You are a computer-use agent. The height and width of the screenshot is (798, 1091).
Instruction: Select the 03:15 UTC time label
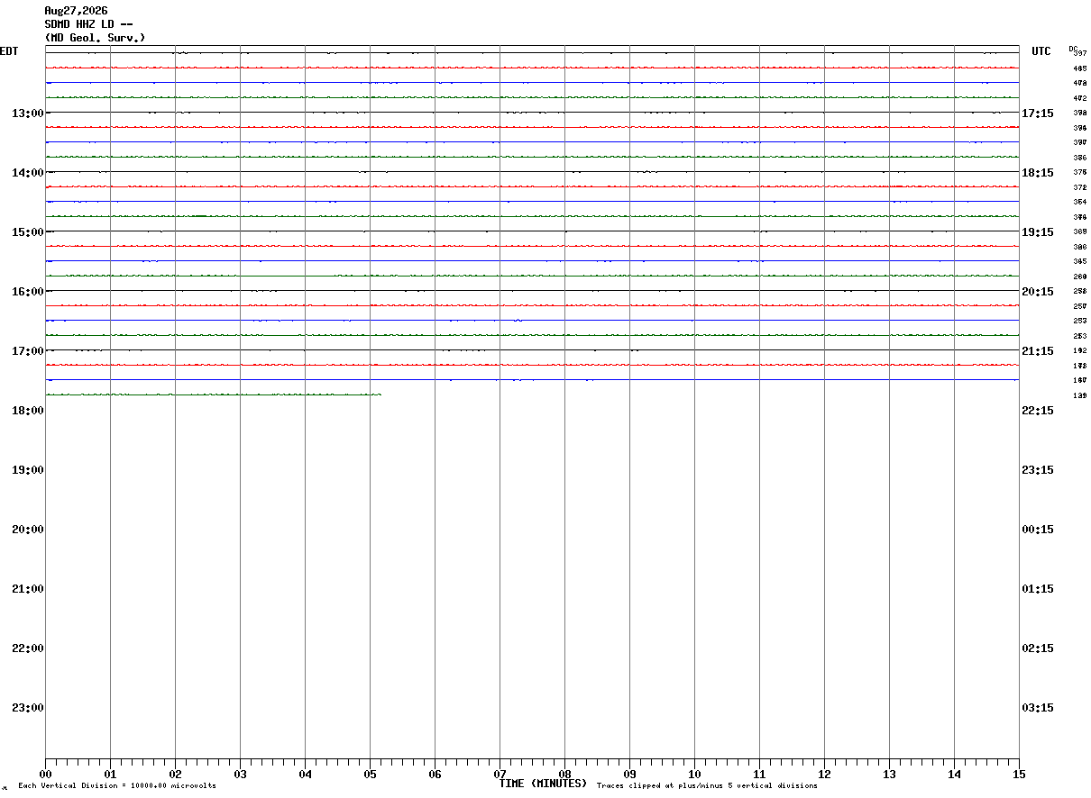tap(1038, 707)
